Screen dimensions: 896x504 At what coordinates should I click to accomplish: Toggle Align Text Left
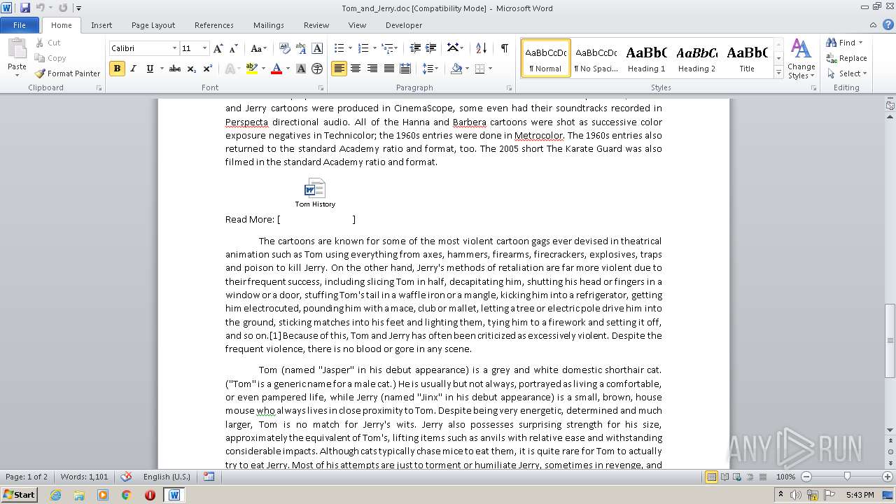[339, 69]
